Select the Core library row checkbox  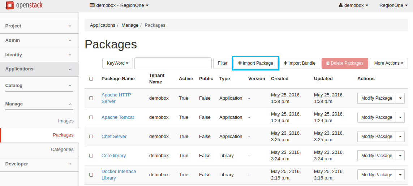(91, 156)
